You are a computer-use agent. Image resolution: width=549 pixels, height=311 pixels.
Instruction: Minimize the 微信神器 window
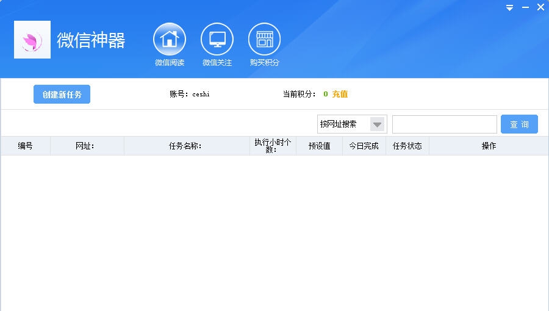click(x=526, y=7)
